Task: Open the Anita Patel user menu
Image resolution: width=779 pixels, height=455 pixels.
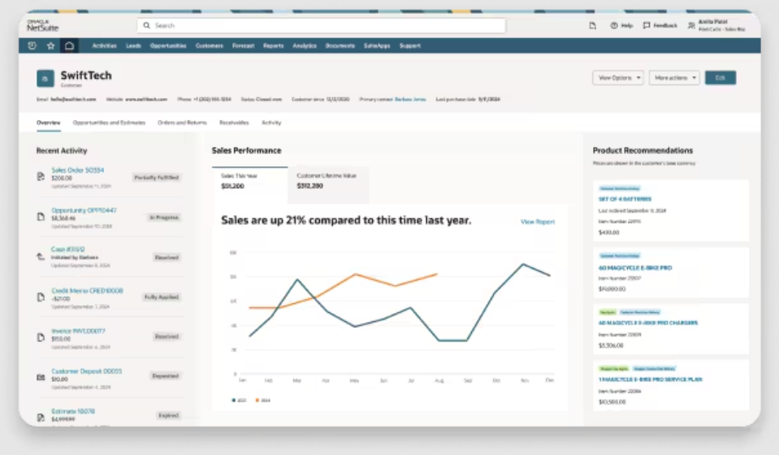Action: tap(716, 25)
